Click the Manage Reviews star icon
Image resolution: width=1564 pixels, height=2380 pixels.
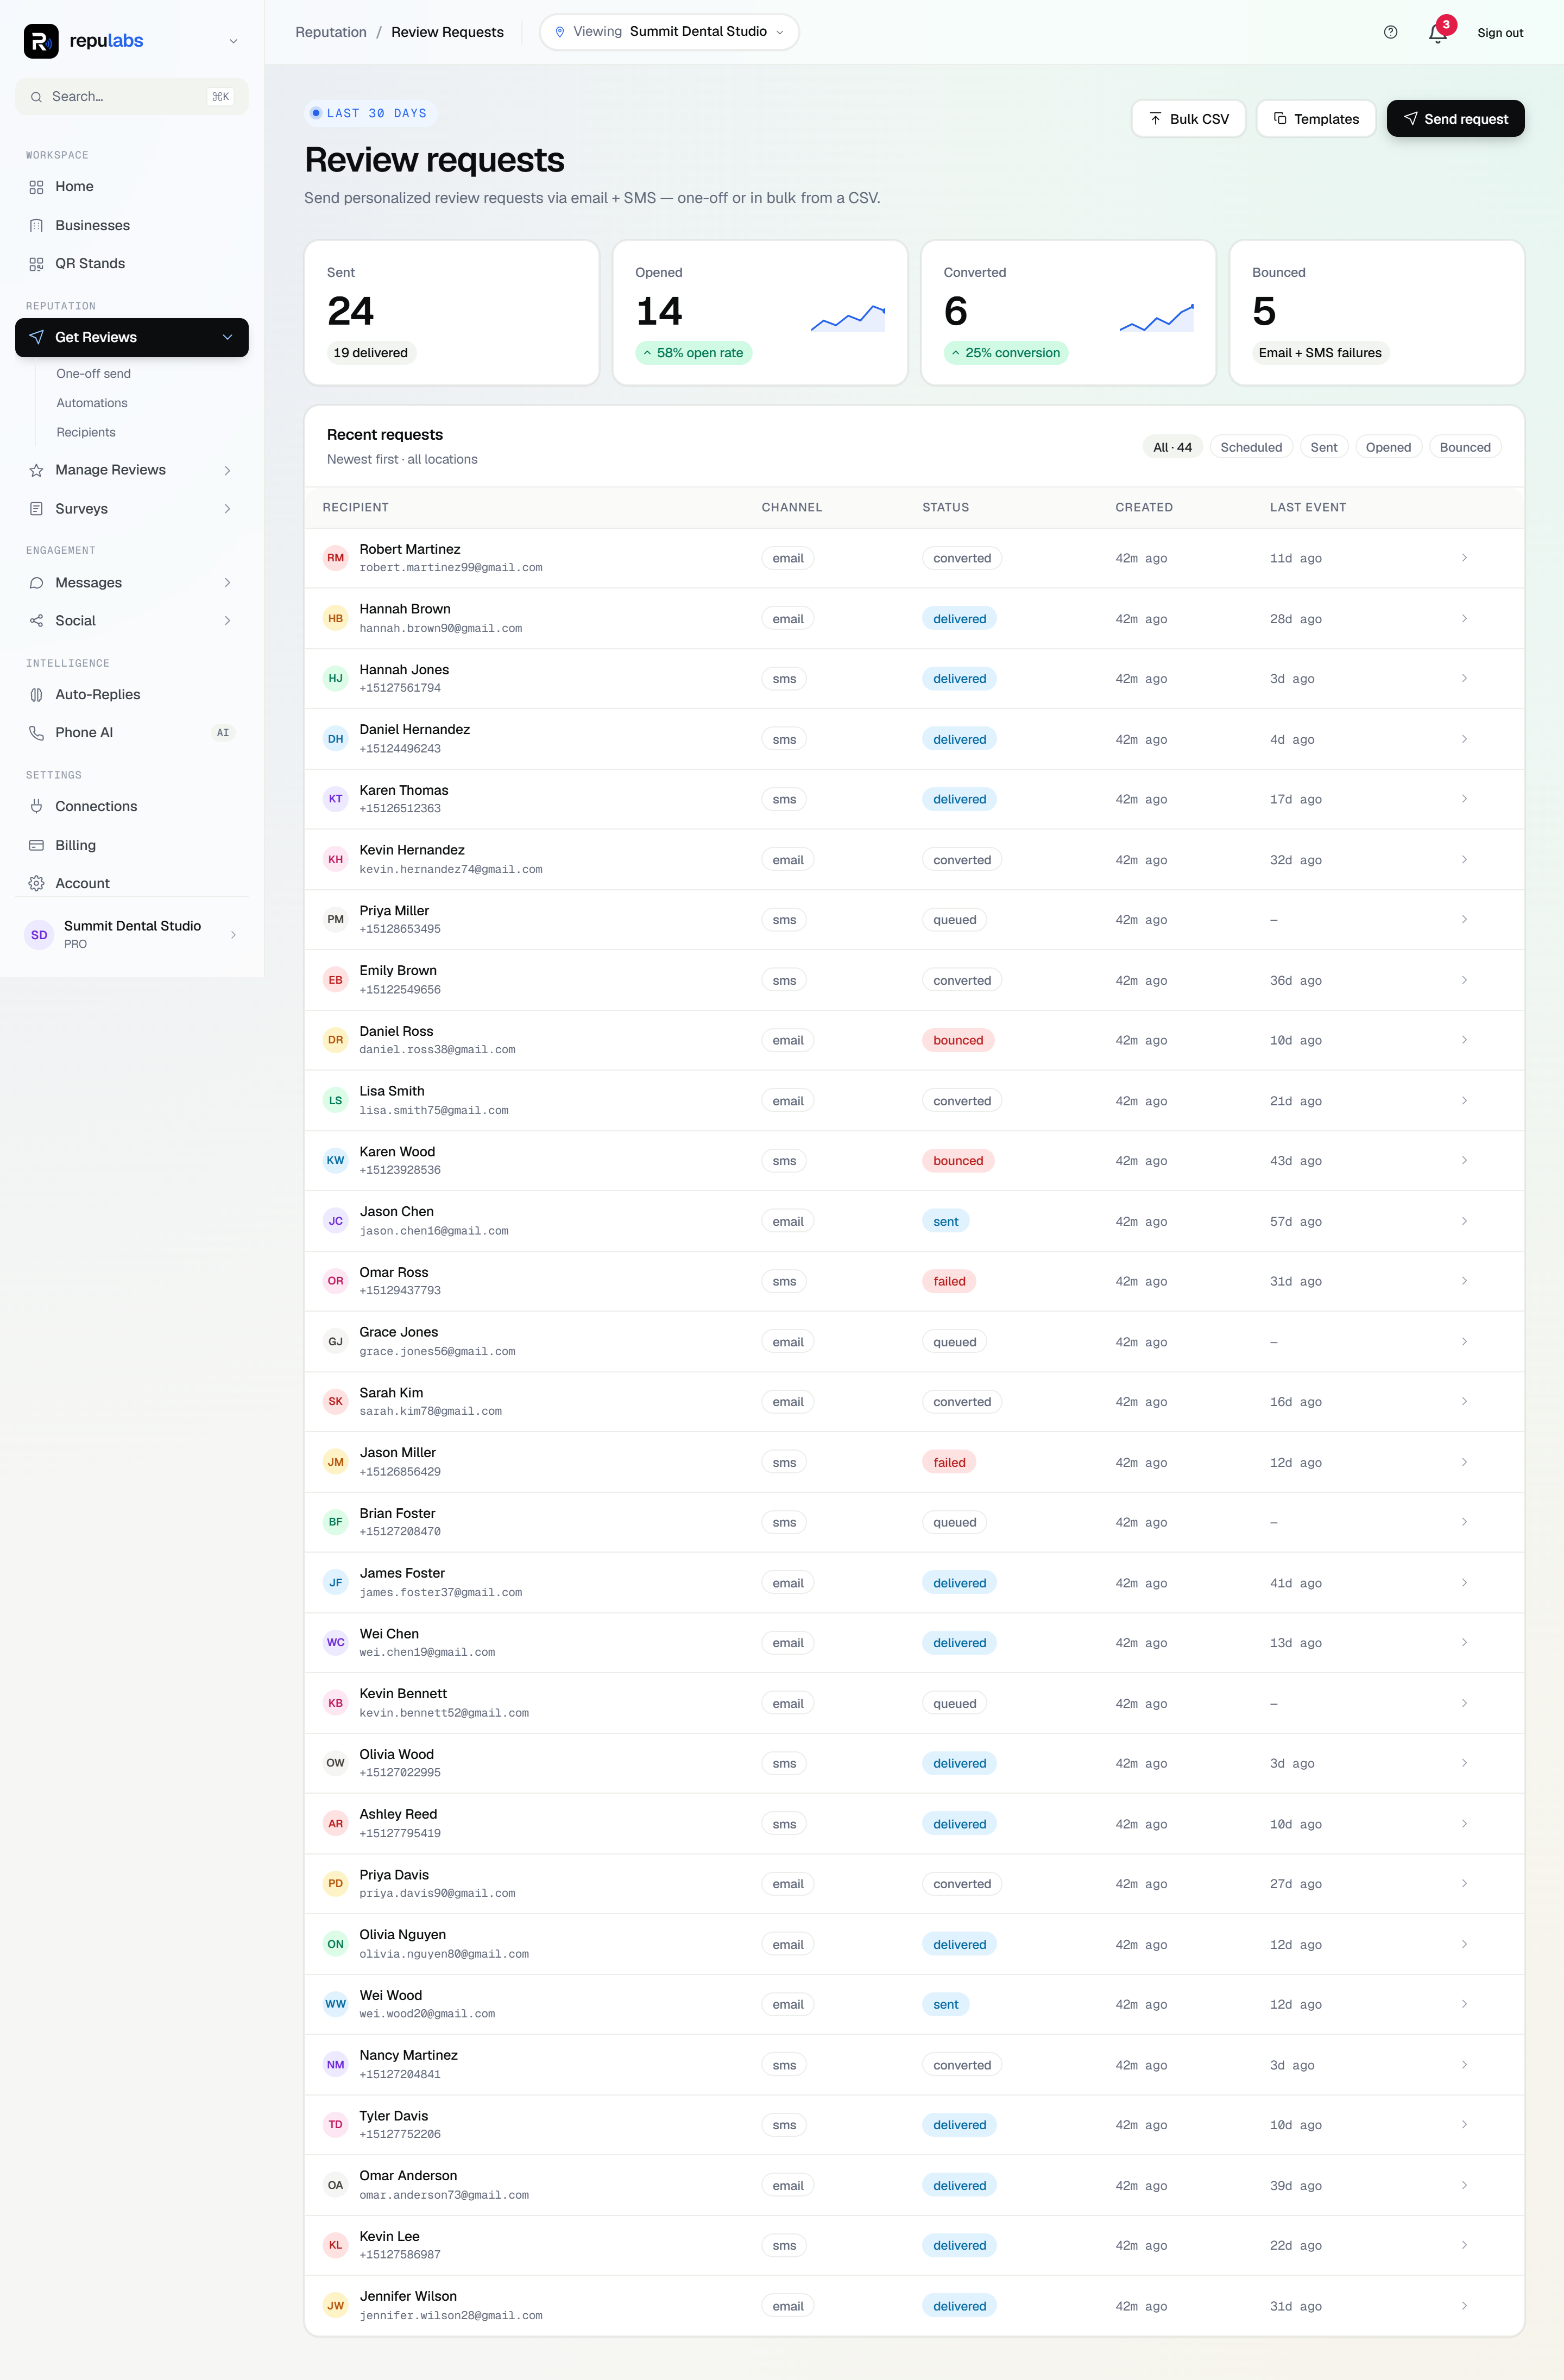click(36, 470)
